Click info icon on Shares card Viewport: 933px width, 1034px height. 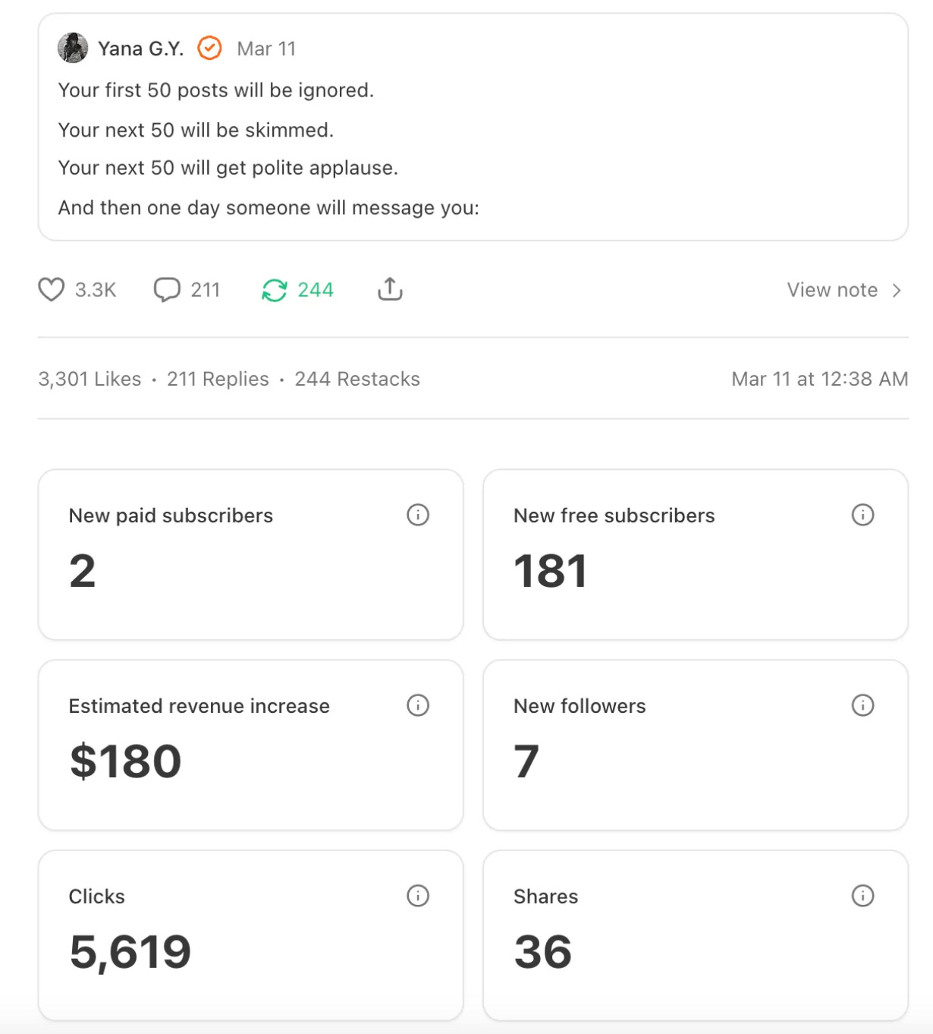(x=862, y=896)
